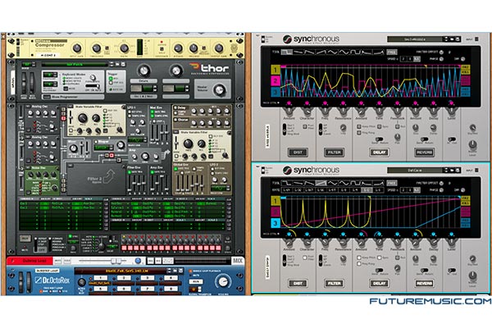Click Thor save patch icon
The image size is (492, 328).
(123, 64)
